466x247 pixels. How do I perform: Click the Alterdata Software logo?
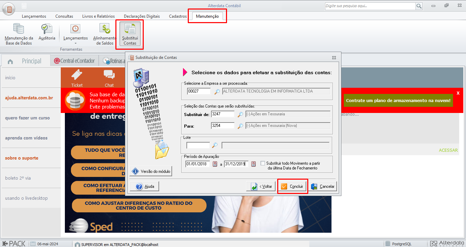tap(447, 244)
